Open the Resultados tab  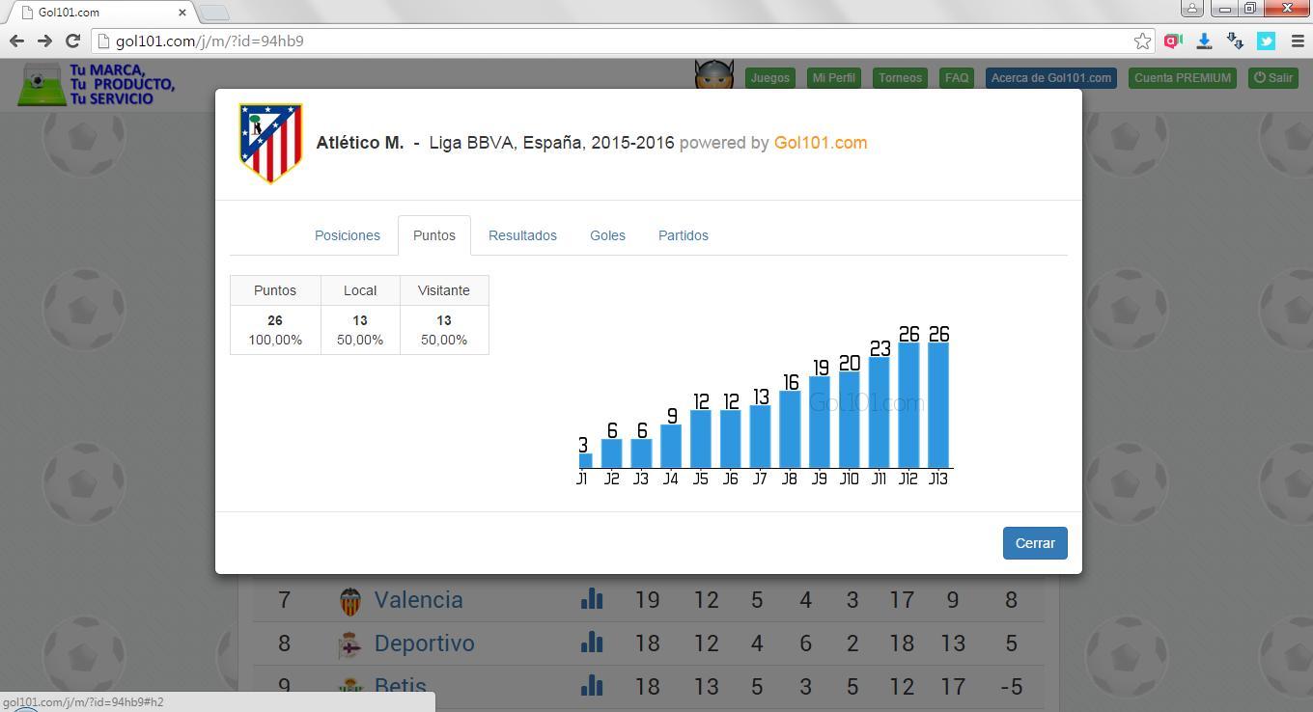522,235
